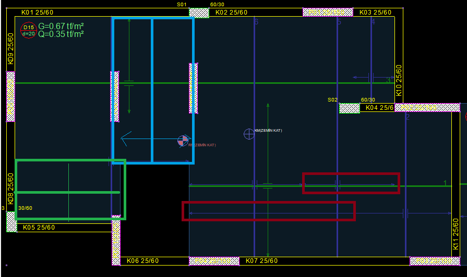Select the K02 25/60 beam label
This screenshot has width=467, height=277.
click(x=232, y=12)
